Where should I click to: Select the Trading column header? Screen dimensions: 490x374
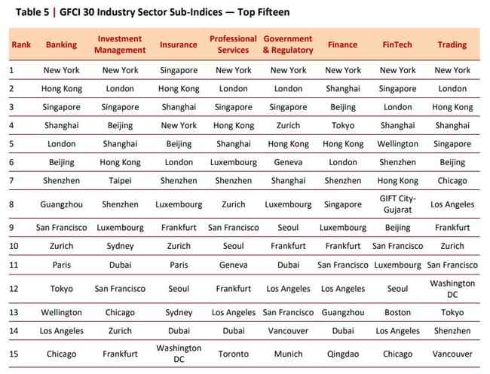[x=452, y=44]
